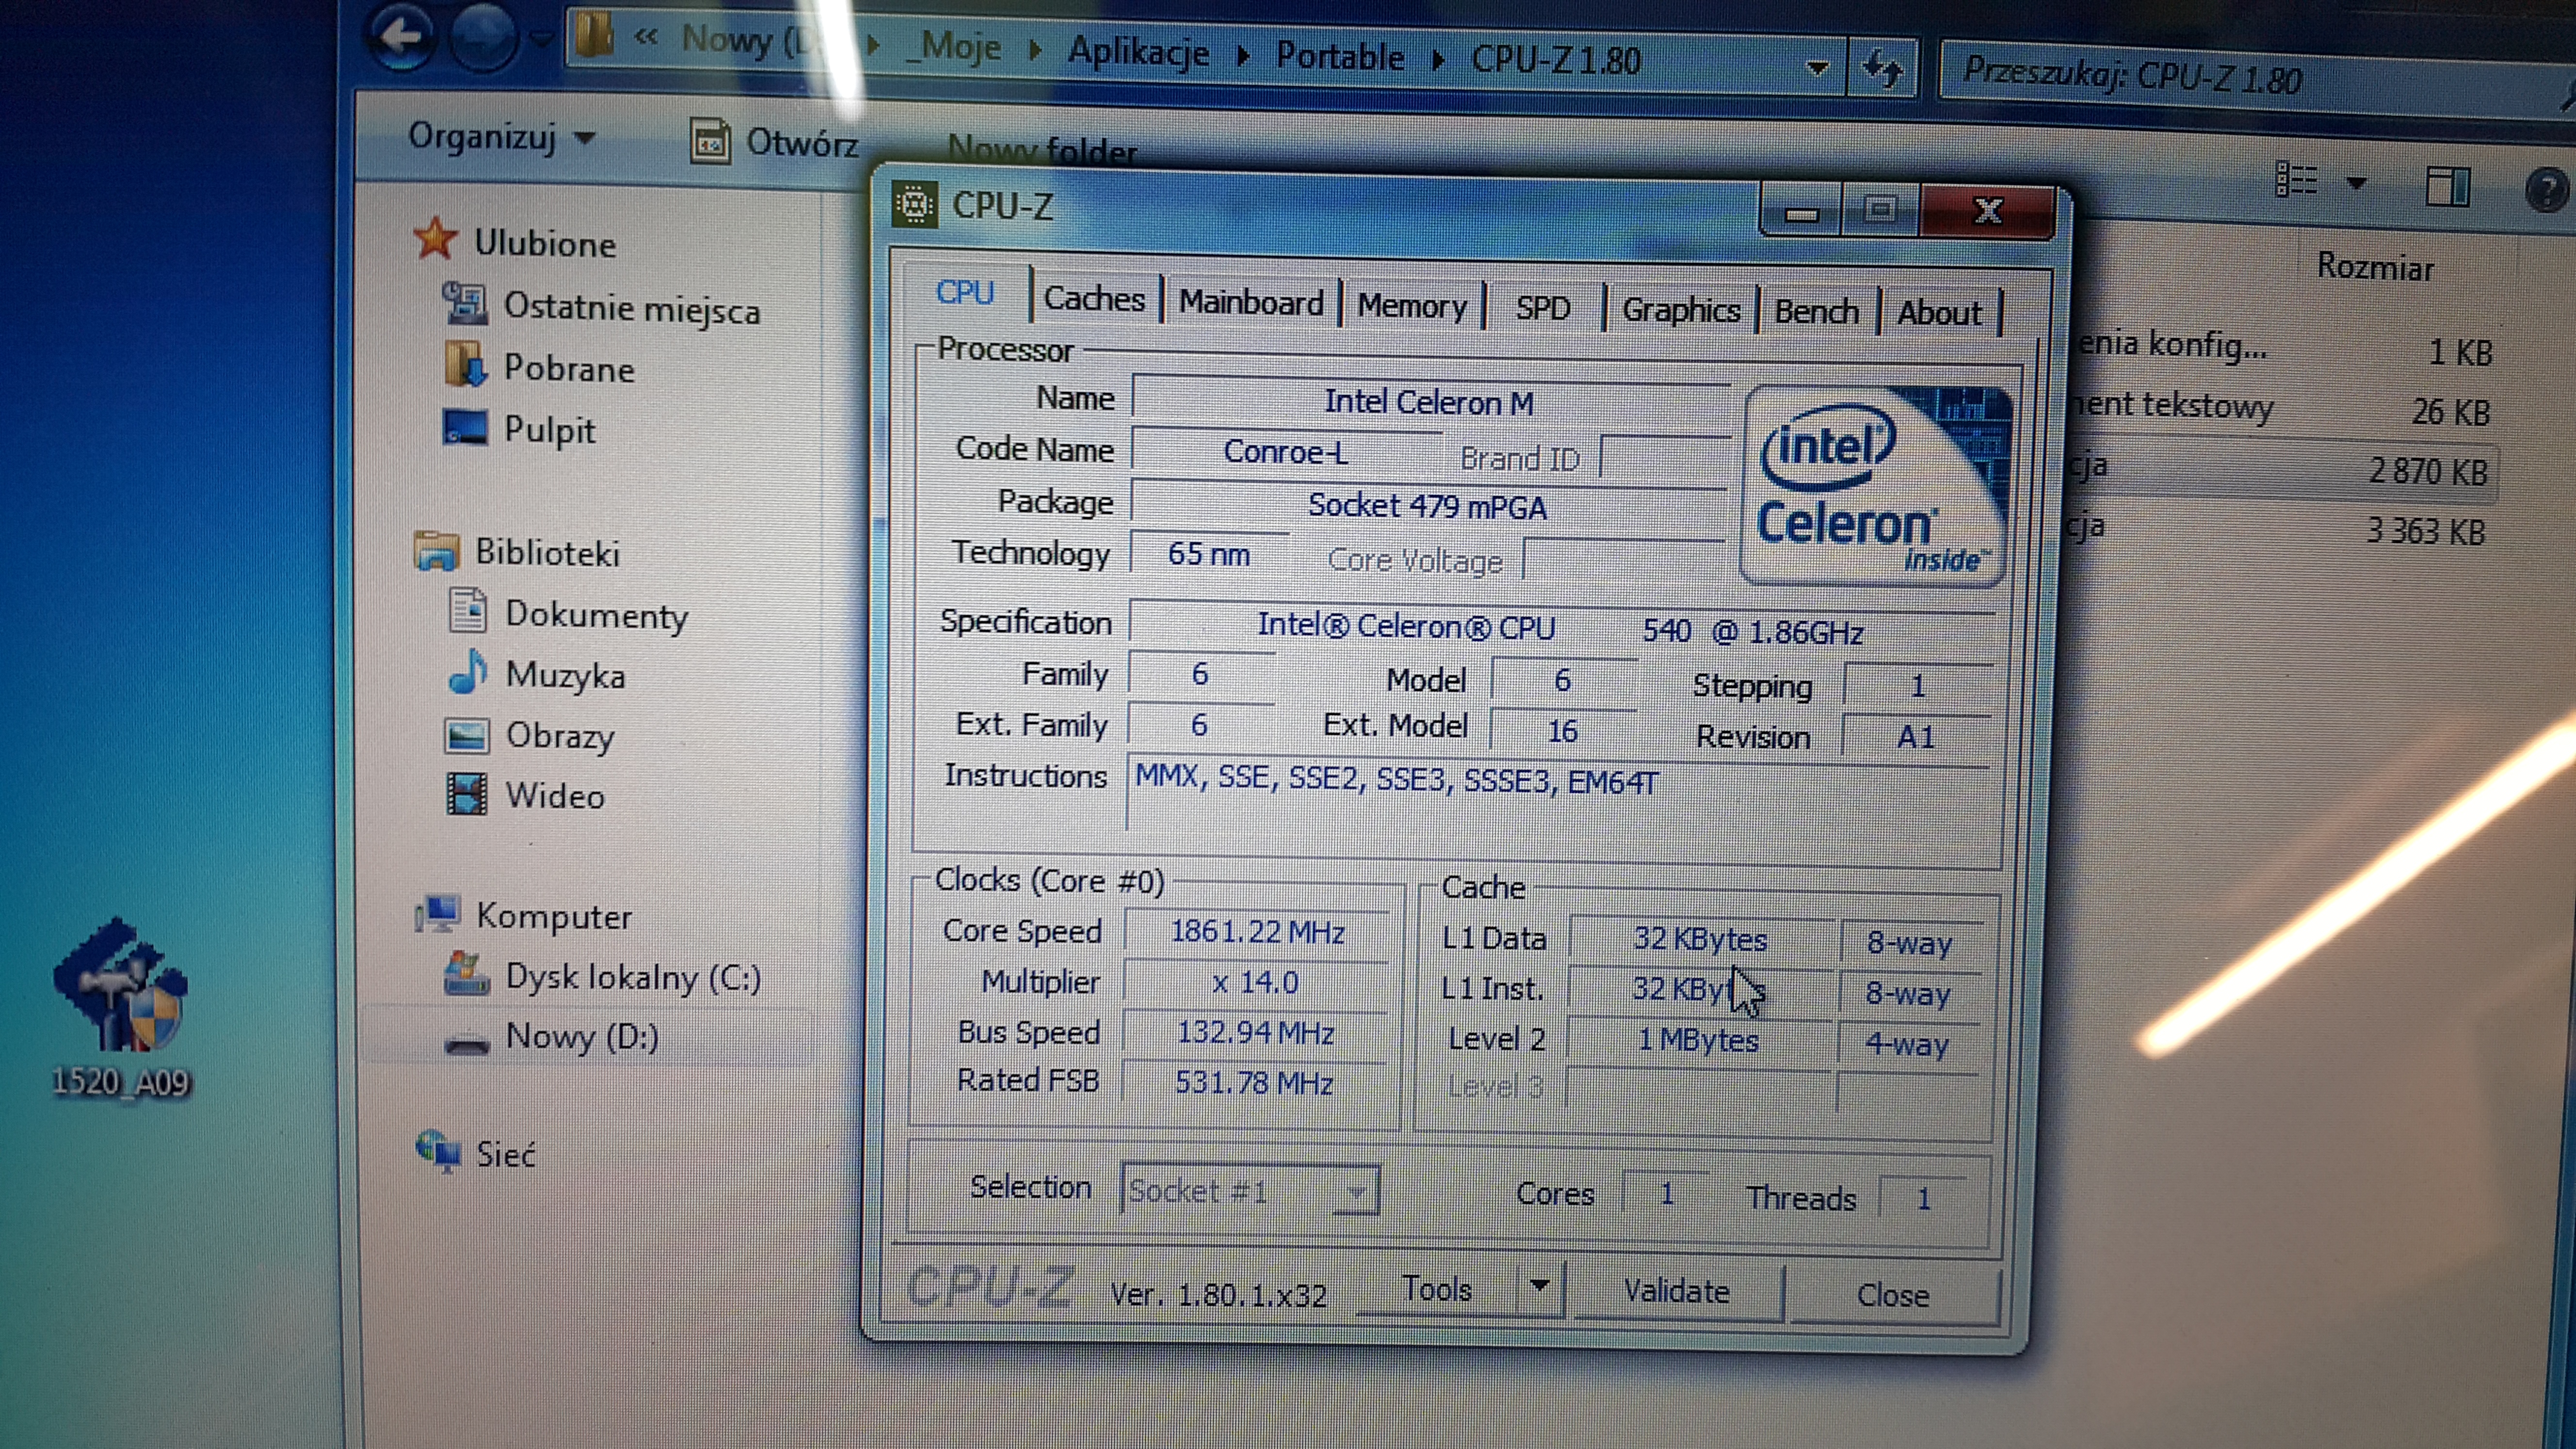Click the Obrazy pictures icon
This screenshot has height=1449, width=2576.
pos(466,735)
